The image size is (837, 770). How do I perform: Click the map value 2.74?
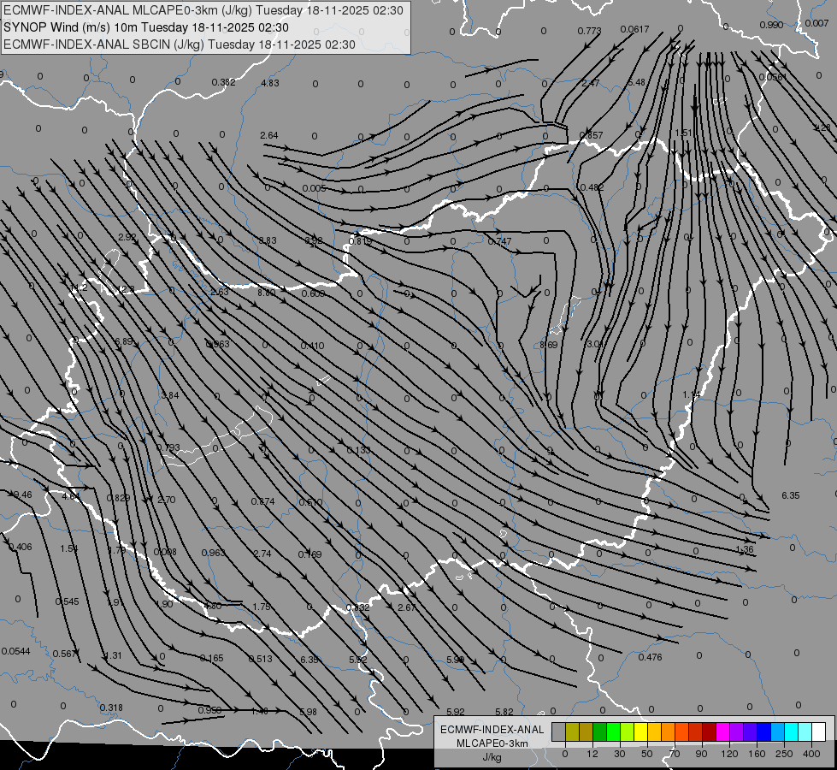pos(262,554)
